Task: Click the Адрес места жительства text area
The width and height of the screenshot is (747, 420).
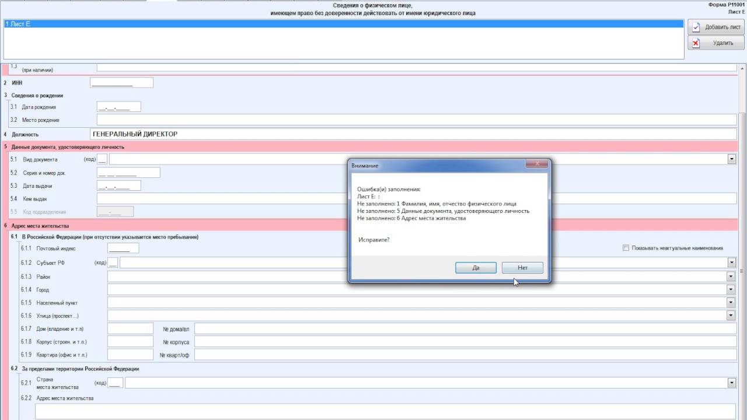Action: tap(386, 411)
